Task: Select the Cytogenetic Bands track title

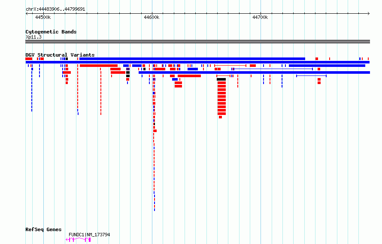Action: [51, 32]
